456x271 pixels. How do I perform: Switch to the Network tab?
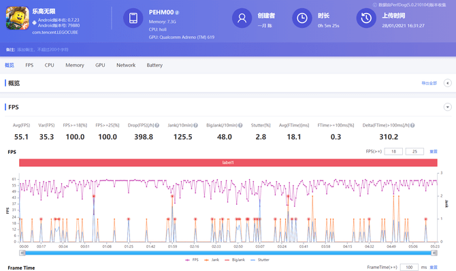point(126,65)
